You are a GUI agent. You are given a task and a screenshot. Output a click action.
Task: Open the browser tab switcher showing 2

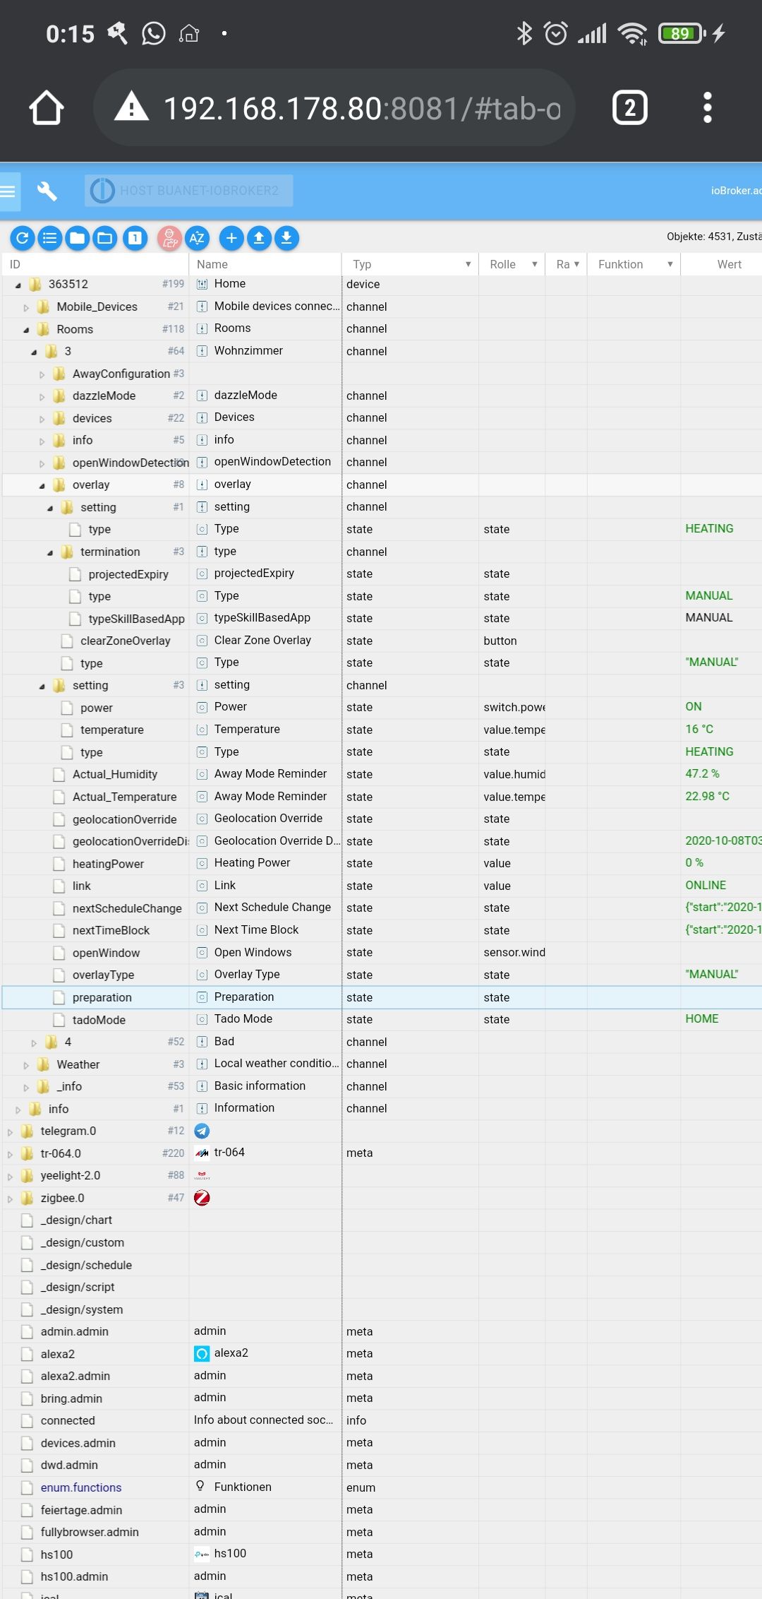tap(630, 108)
